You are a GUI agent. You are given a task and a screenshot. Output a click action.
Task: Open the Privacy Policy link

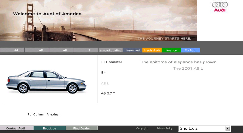click(165, 128)
